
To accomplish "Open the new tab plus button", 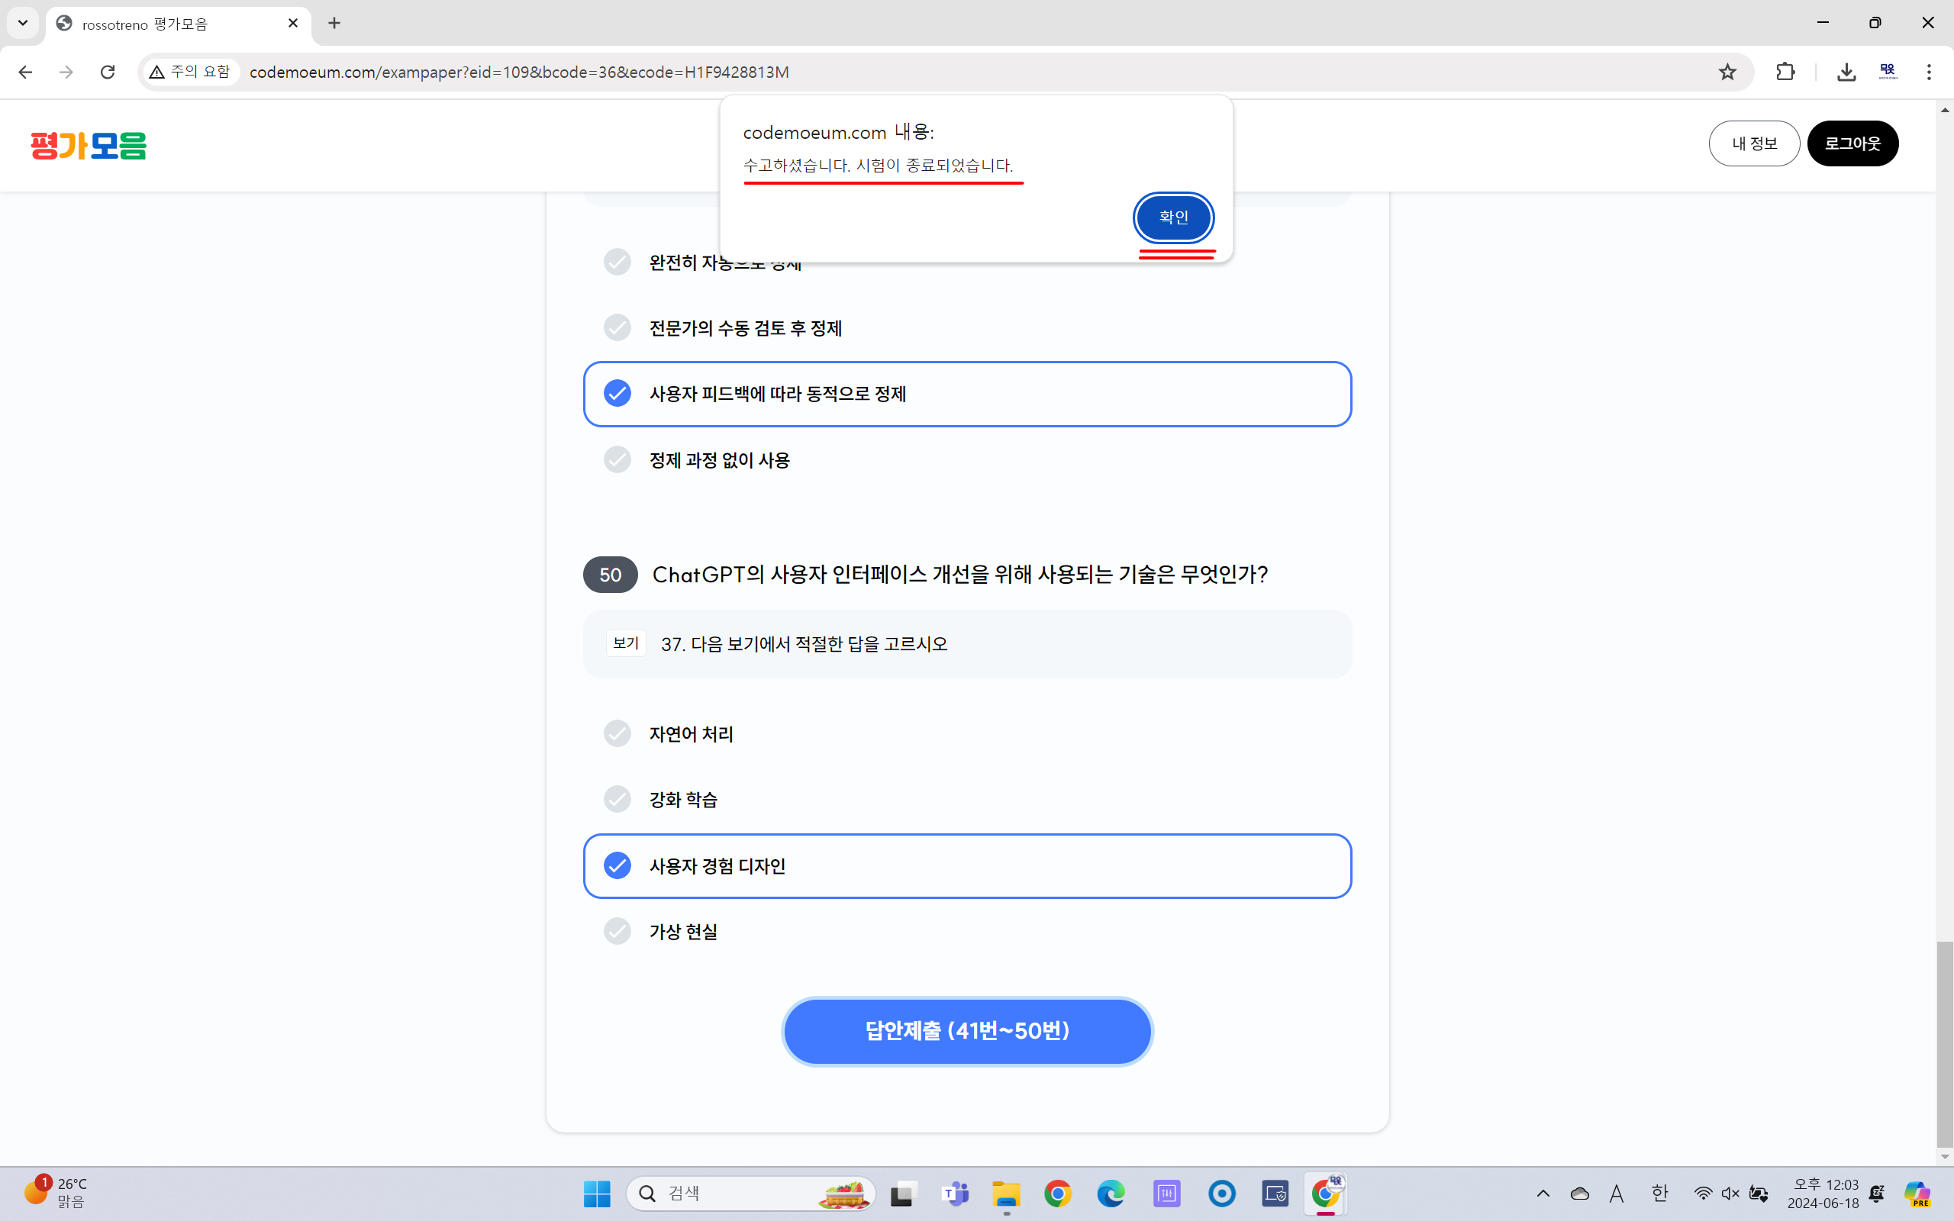I will [334, 23].
